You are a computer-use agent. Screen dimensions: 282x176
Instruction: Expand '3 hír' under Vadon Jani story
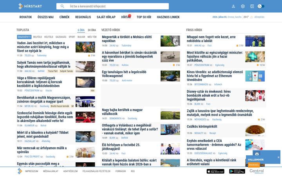pos(92,56)
